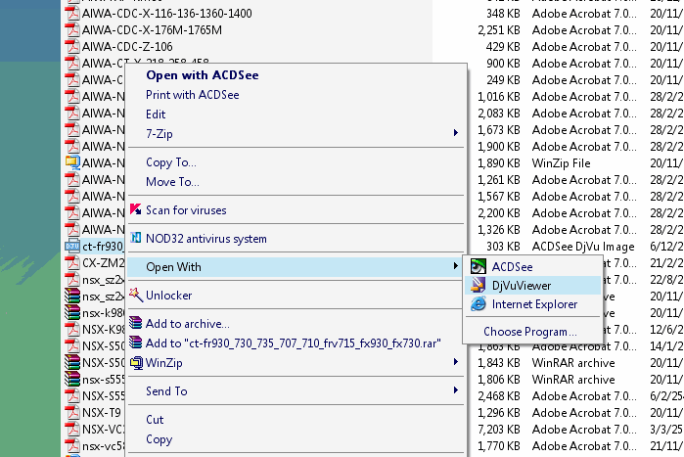The image size is (684, 457).
Task: Open the Send To menu entry
Action: coord(296,391)
